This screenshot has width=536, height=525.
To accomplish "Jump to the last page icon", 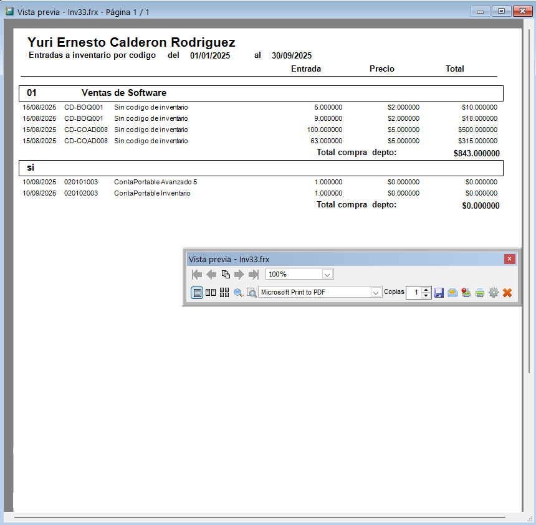I will click(254, 274).
